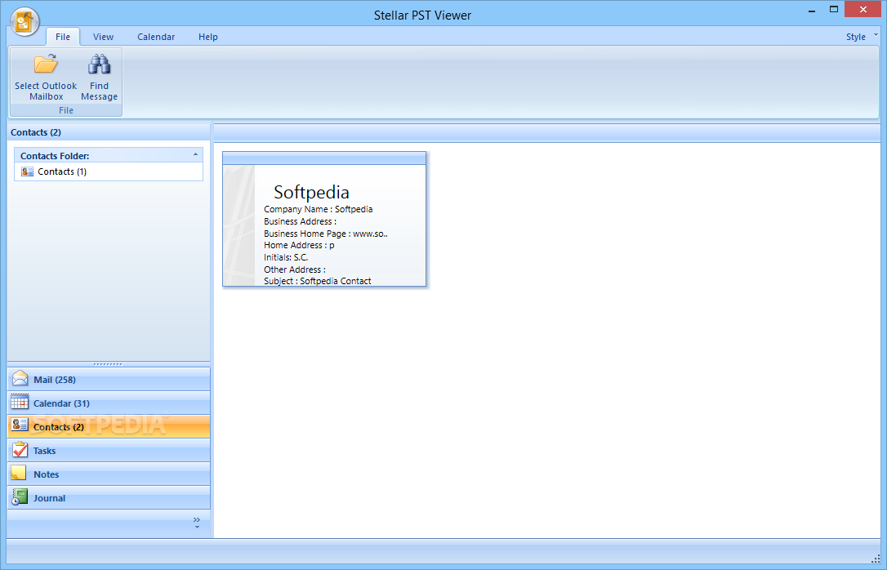Click the Contacts card icon in navigation
The image size is (887, 570).
pyautogui.click(x=20, y=425)
